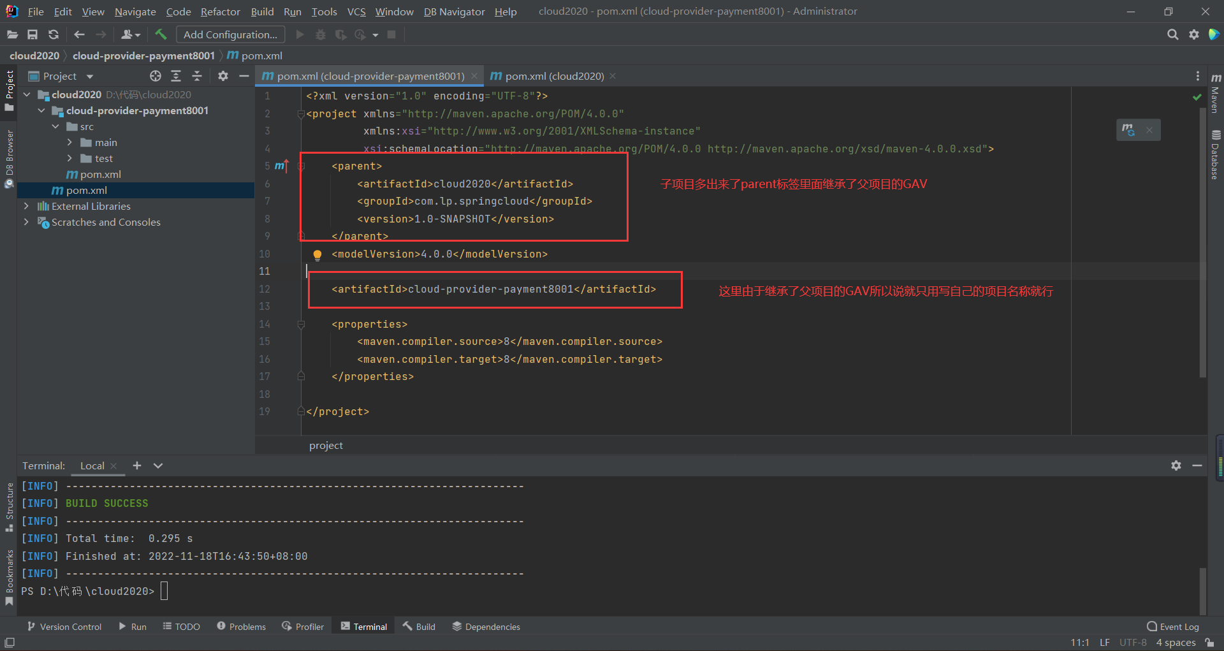Open the Project view dropdown
The width and height of the screenshot is (1224, 651).
(90, 77)
